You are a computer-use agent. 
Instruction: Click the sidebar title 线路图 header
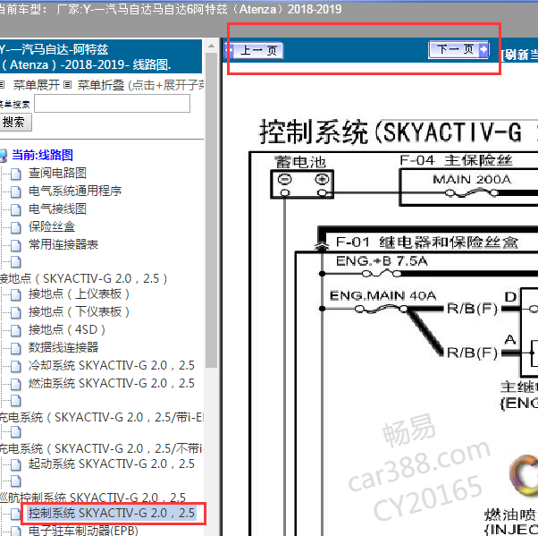click(x=101, y=56)
